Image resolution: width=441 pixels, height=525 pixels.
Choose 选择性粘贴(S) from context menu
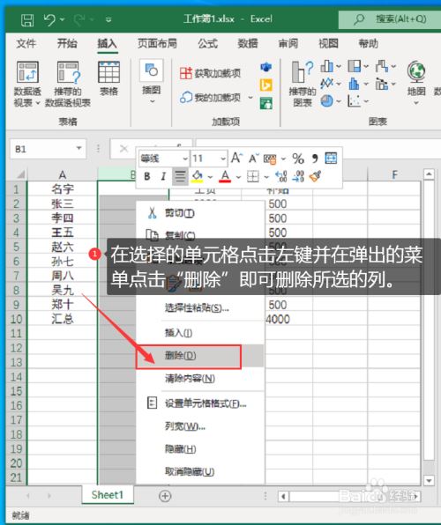click(x=200, y=307)
